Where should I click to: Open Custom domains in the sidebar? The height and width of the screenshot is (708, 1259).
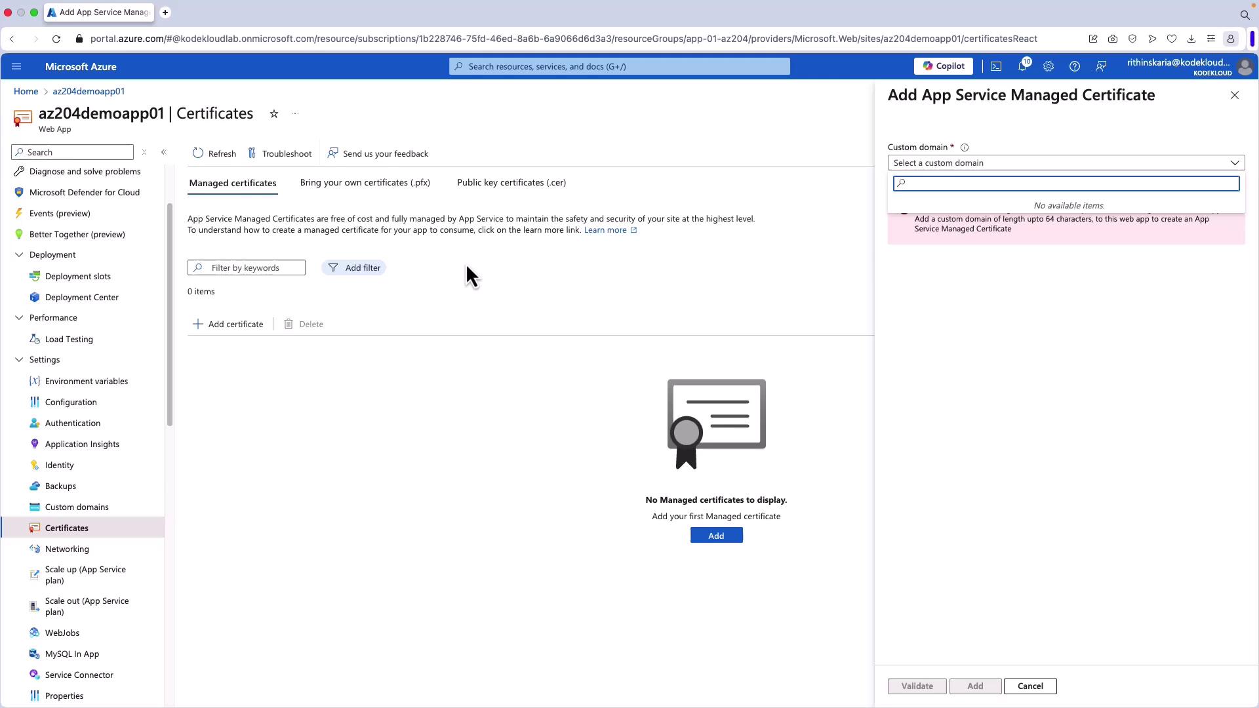(x=77, y=507)
